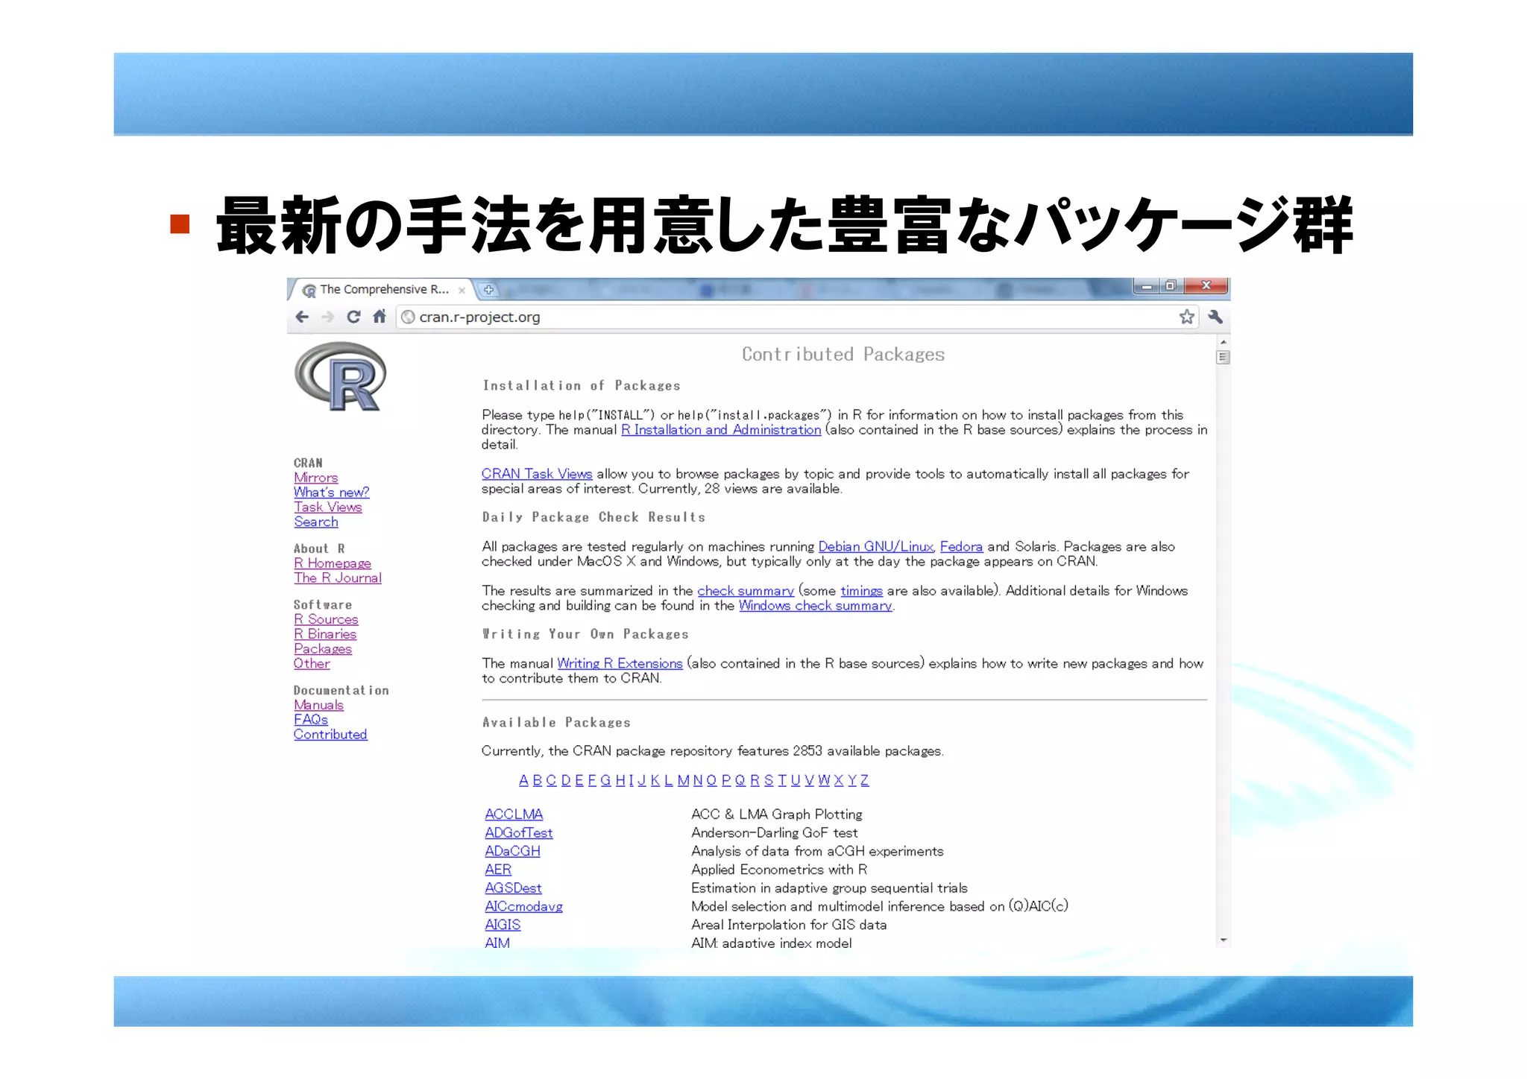This screenshot has height=1079, width=1527.
Task: Open Contributed documentation link
Action: coord(330,735)
